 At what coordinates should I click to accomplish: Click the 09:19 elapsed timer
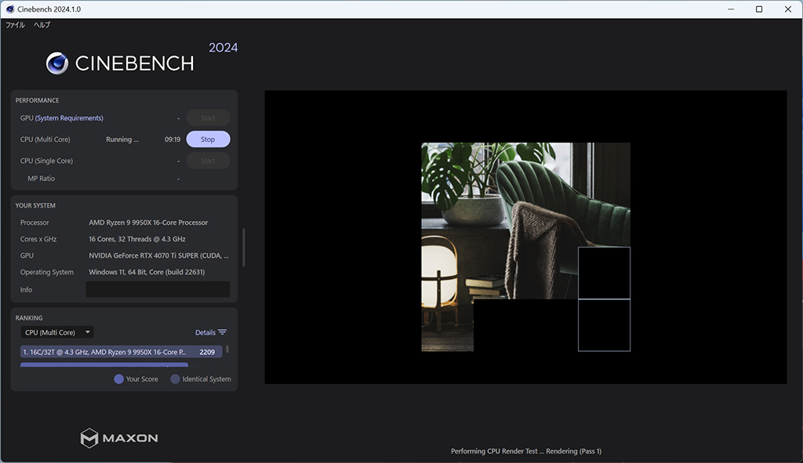click(173, 139)
